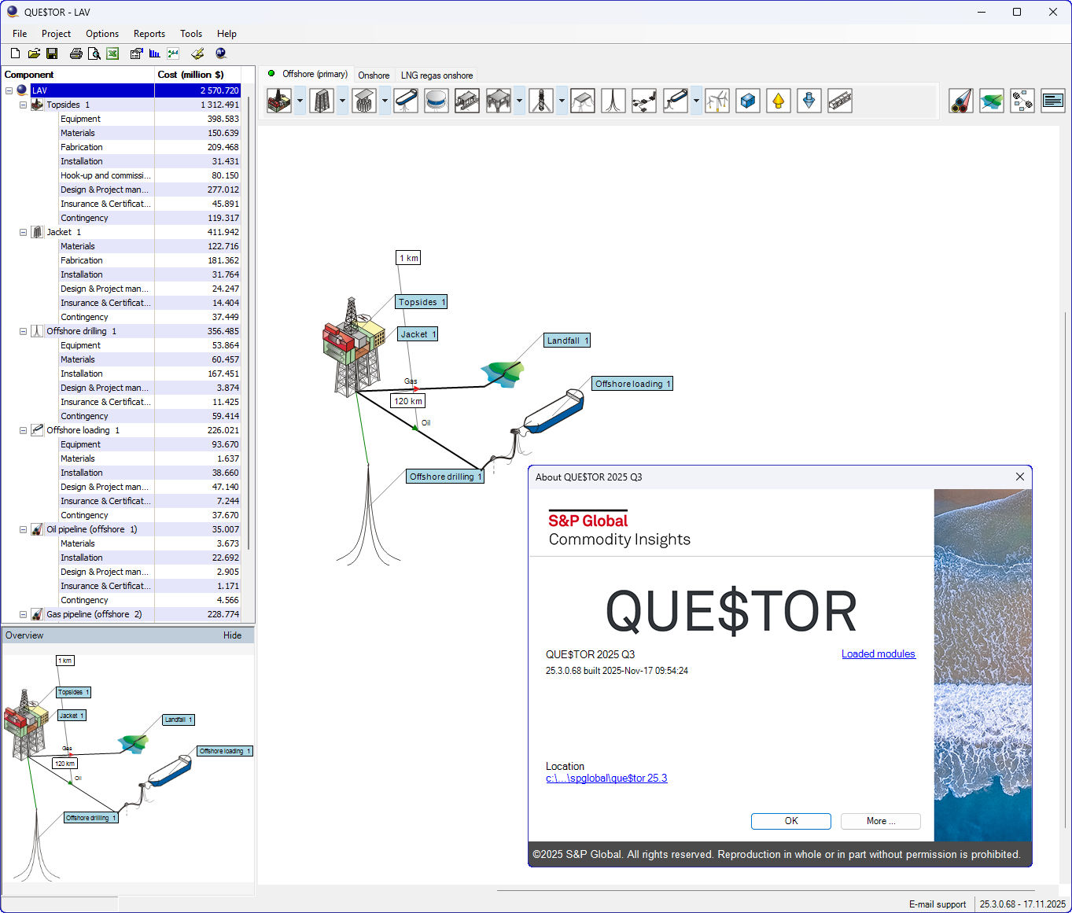Click the component tree vertical scrollbar
Image resolution: width=1072 pixels, height=913 pixels.
coord(249,315)
